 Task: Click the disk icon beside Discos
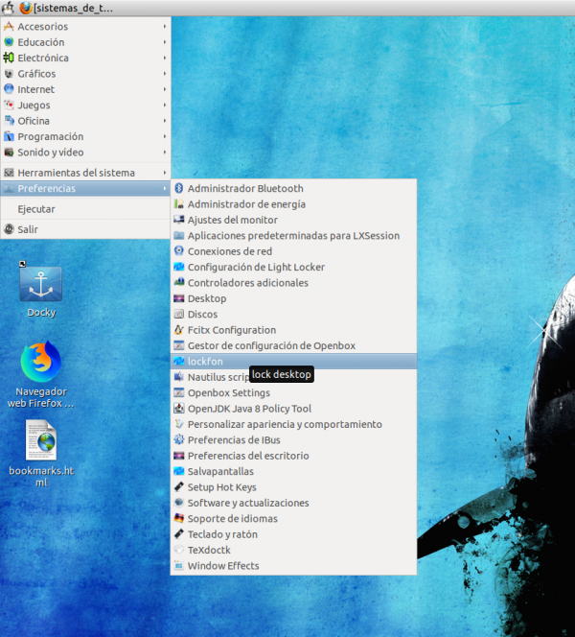(178, 314)
